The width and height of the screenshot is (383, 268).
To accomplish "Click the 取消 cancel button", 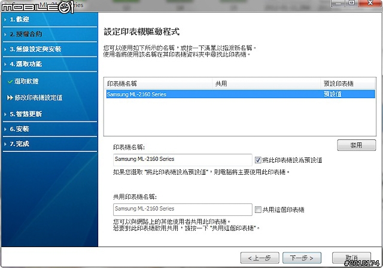I will tap(351, 258).
